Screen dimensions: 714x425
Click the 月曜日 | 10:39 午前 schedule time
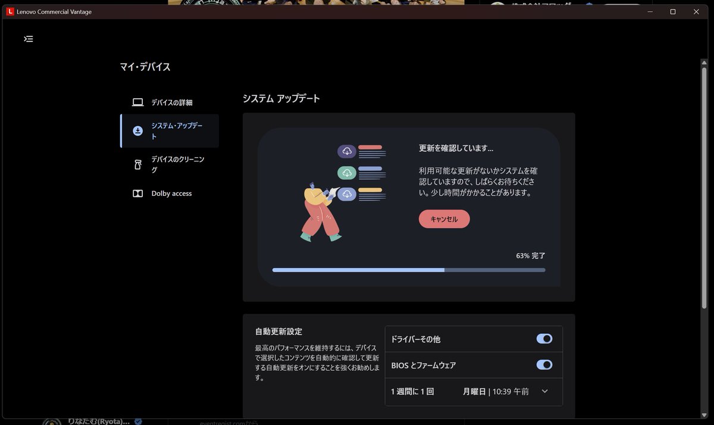pos(496,392)
